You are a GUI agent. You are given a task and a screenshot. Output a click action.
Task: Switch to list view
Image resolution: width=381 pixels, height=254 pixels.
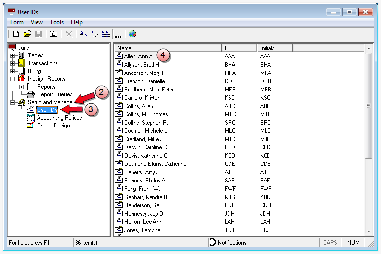[106, 34]
